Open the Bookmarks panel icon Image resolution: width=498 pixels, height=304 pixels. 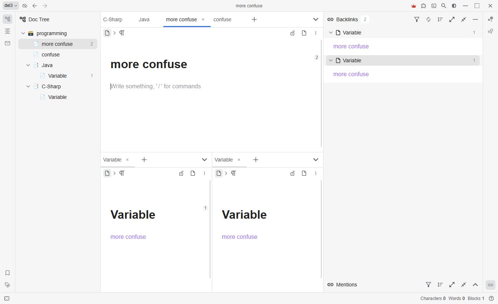[x=7, y=273]
